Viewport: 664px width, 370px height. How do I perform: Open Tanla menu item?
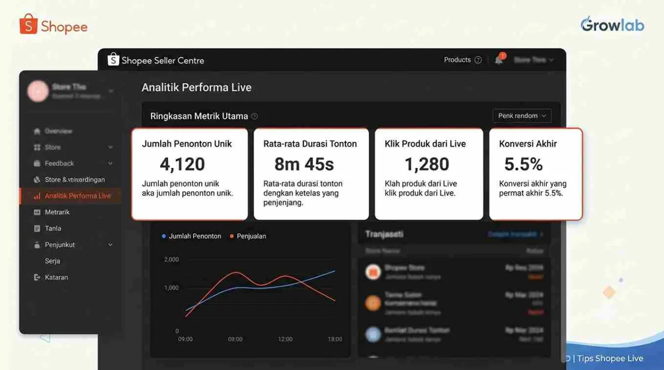coord(53,228)
